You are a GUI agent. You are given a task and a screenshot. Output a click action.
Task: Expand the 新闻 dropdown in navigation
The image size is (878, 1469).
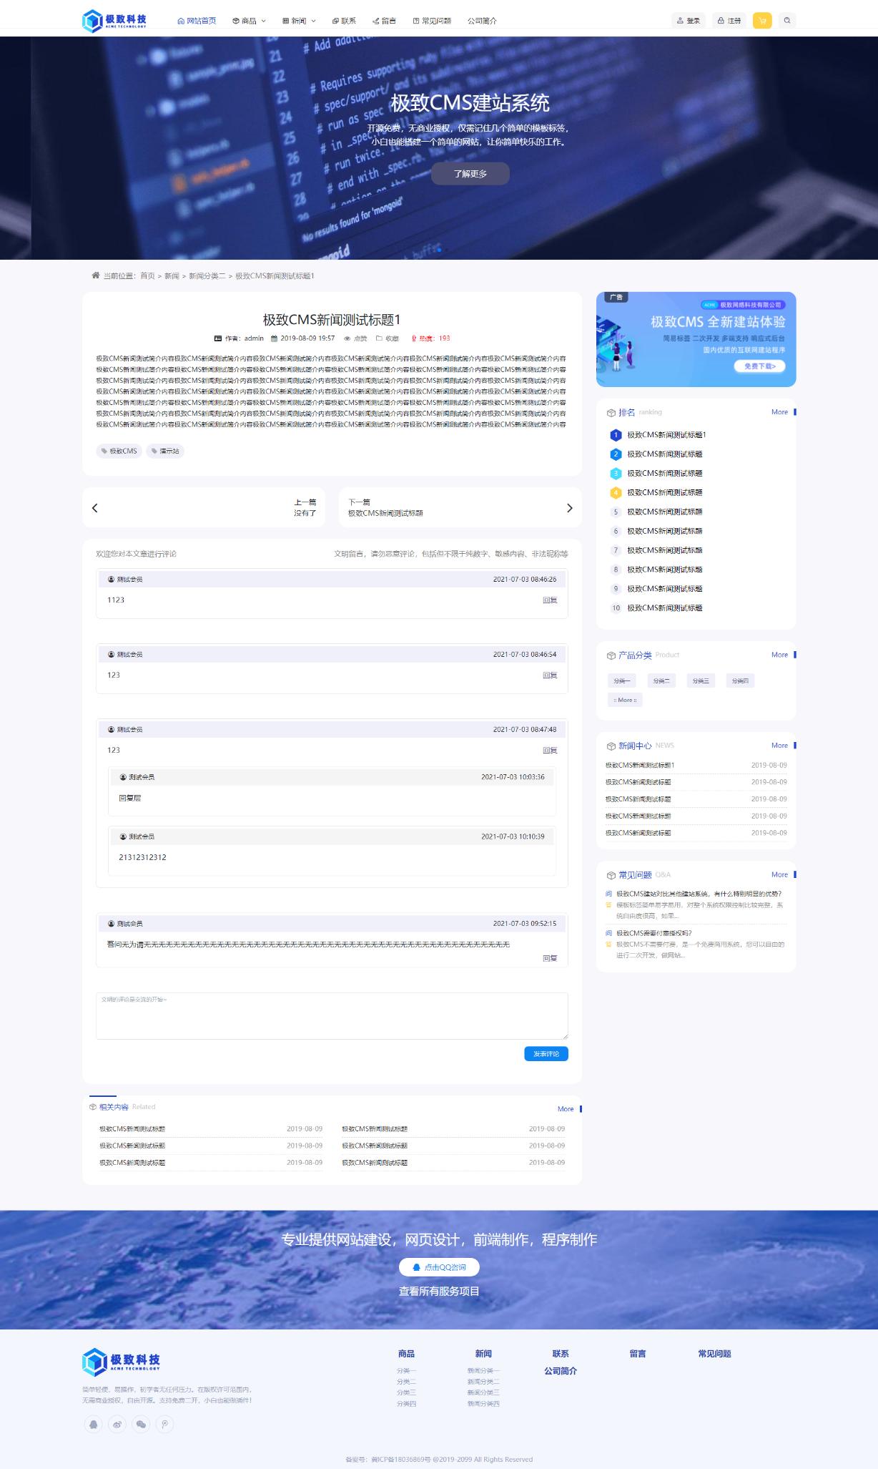(x=299, y=21)
